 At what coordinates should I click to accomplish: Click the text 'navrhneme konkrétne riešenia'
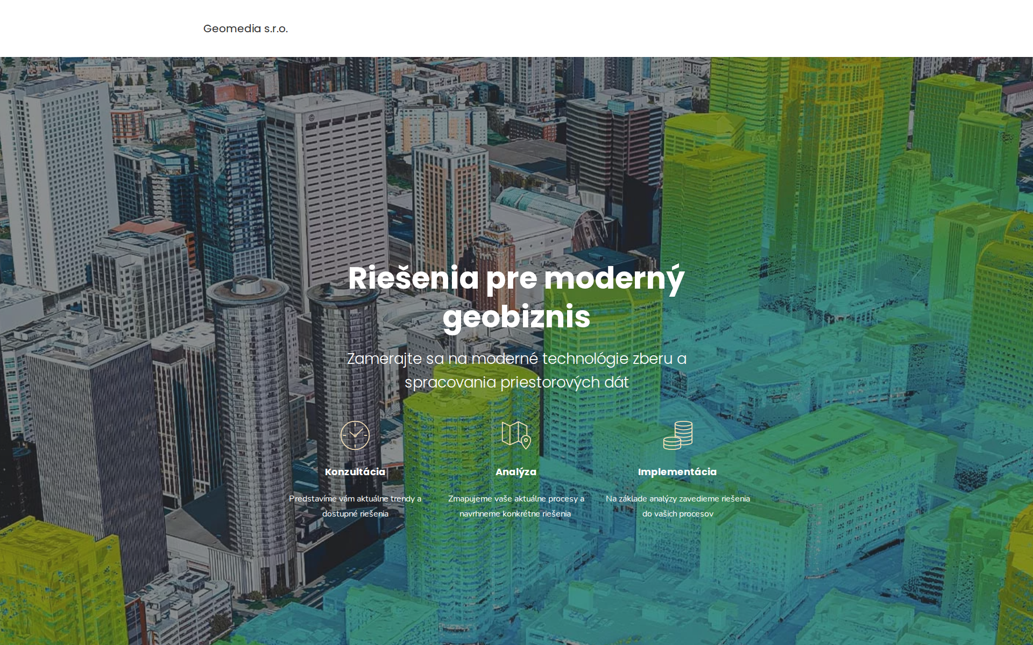[515, 514]
